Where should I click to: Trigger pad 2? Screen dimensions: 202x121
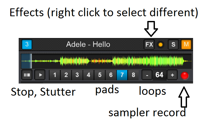[x=66, y=75]
